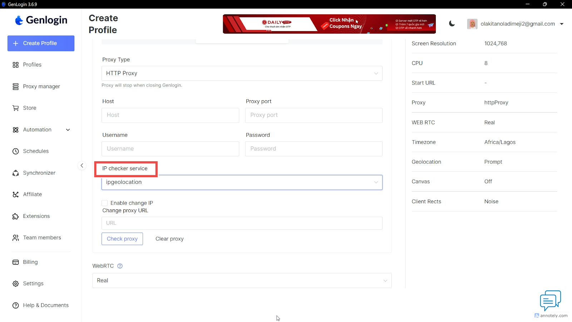
Task: Click the Create Profile button
Action: 41,43
